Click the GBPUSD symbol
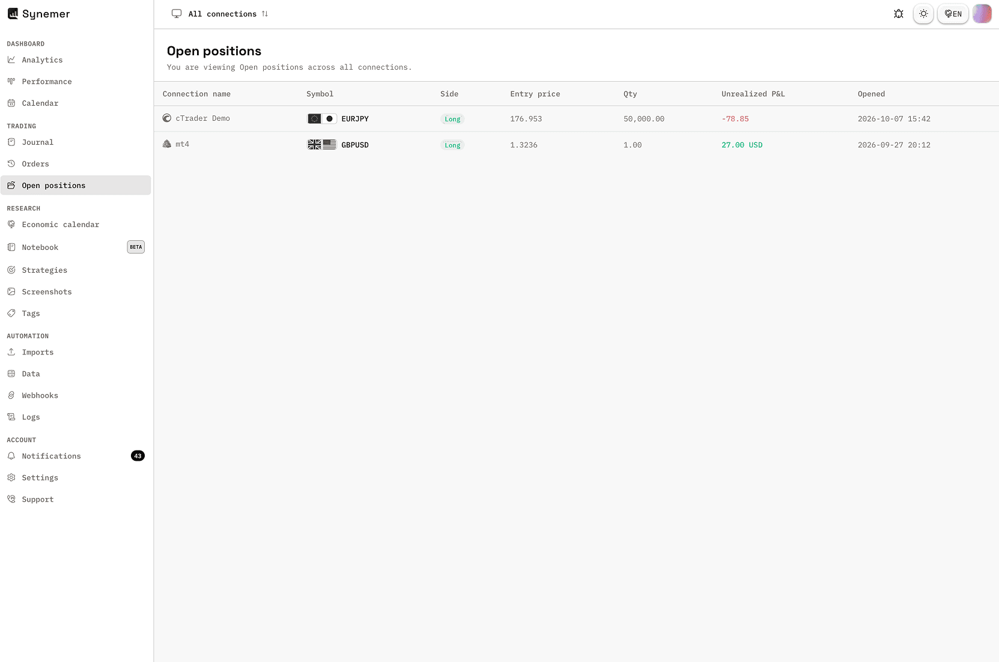Viewport: 999px width, 662px height. click(355, 145)
